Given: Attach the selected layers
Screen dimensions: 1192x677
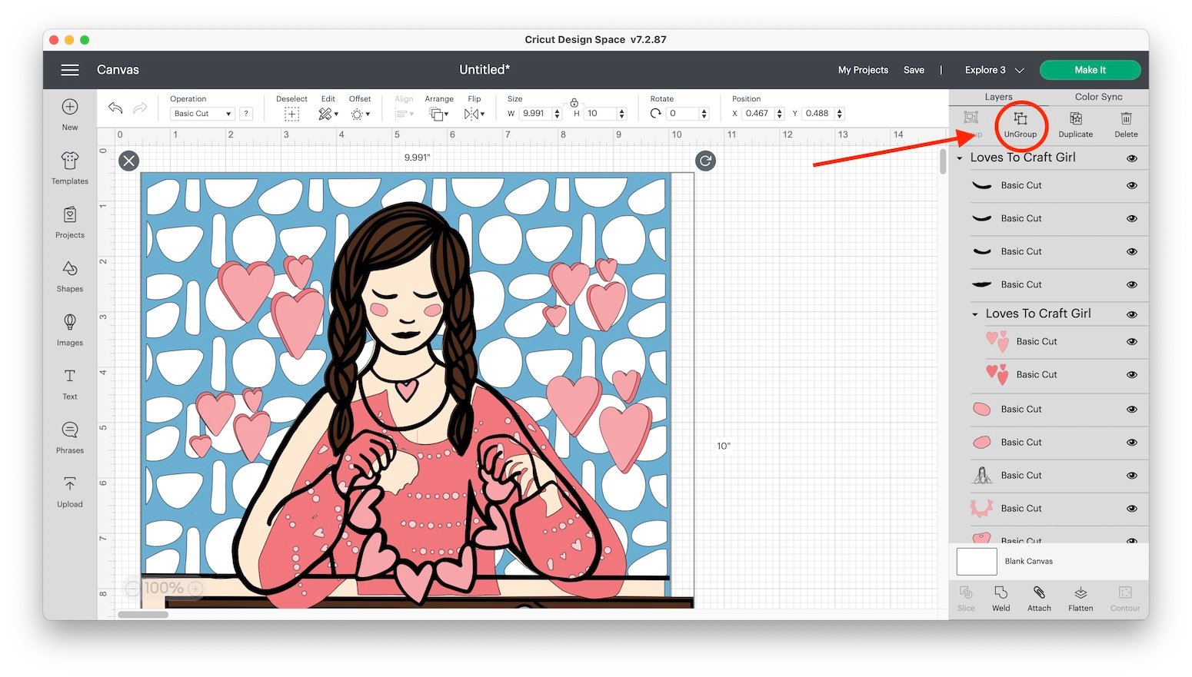Looking at the screenshot, I should pos(1039,598).
